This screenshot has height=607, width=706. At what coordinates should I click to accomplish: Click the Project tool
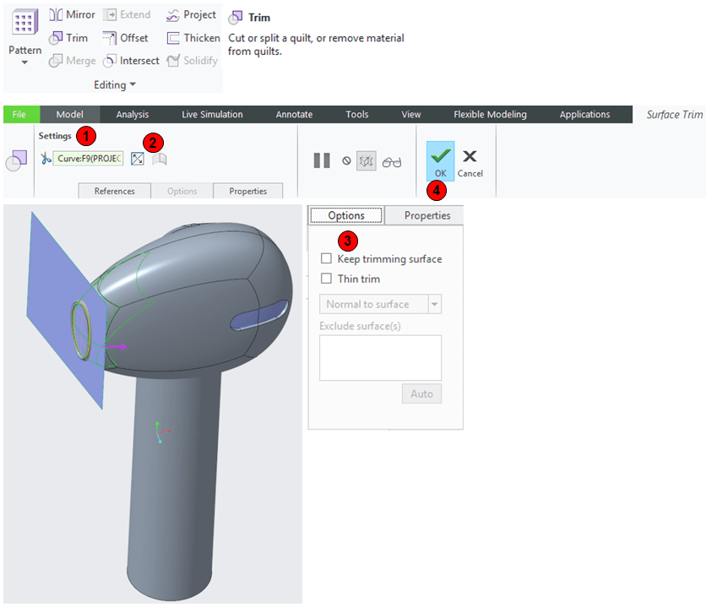(192, 14)
